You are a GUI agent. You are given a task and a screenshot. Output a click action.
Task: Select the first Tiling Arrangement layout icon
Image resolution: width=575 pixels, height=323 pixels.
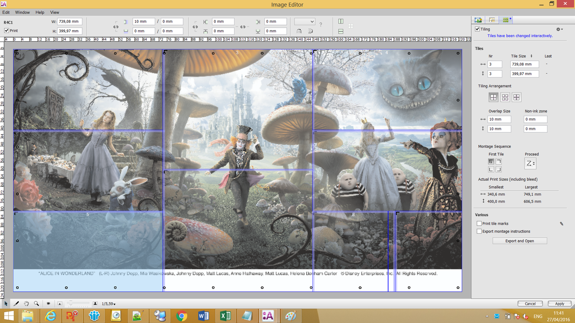(493, 97)
